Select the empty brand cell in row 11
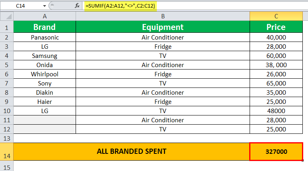 pyautogui.click(x=44, y=120)
